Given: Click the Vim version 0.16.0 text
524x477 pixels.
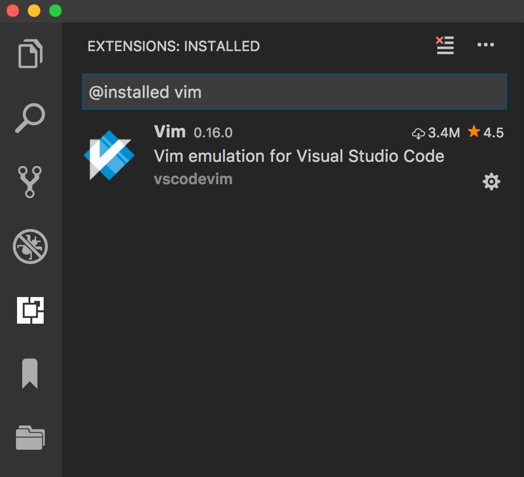Looking at the screenshot, I should tap(213, 133).
